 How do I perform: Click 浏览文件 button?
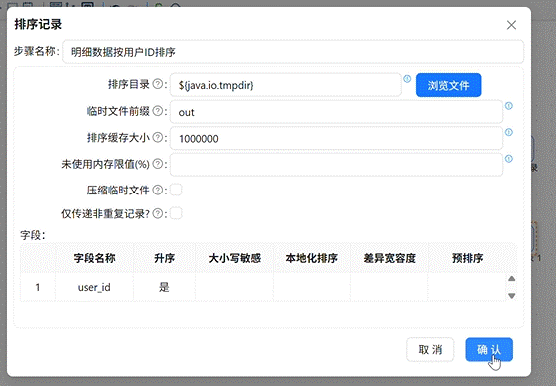tap(448, 85)
